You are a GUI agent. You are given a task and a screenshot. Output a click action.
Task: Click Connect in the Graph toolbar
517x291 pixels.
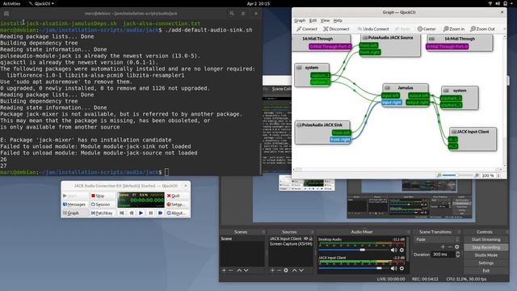tap(307, 29)
